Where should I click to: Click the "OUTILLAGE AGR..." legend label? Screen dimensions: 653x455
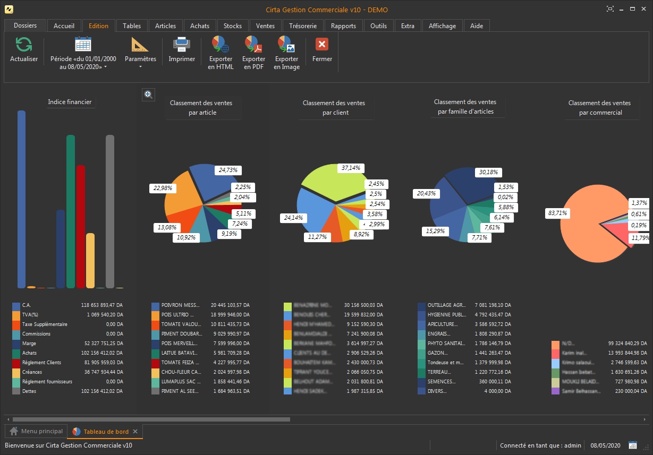[446, 305]
